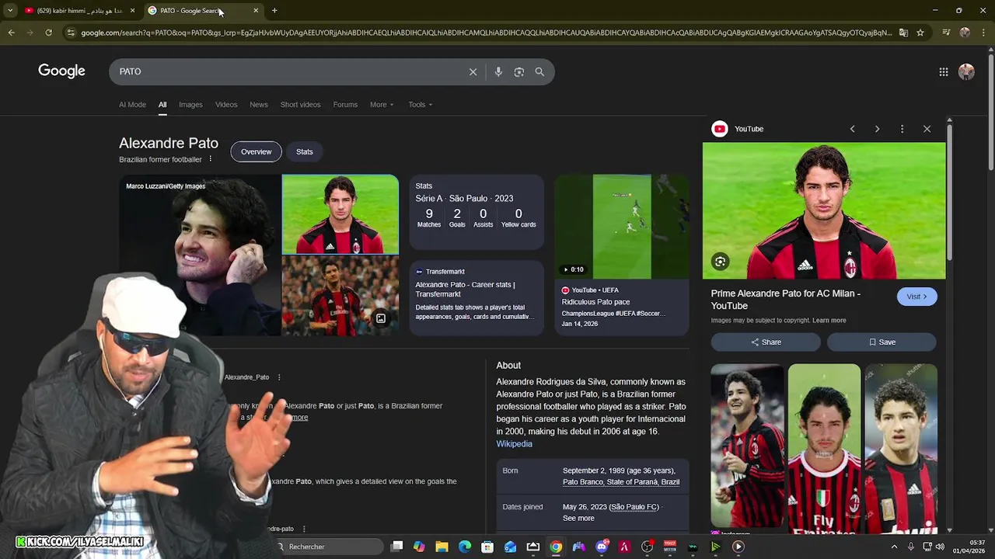The height and width of the screenshot is (559, 995).
Task: Save the image with Save button
Action: 882,342
